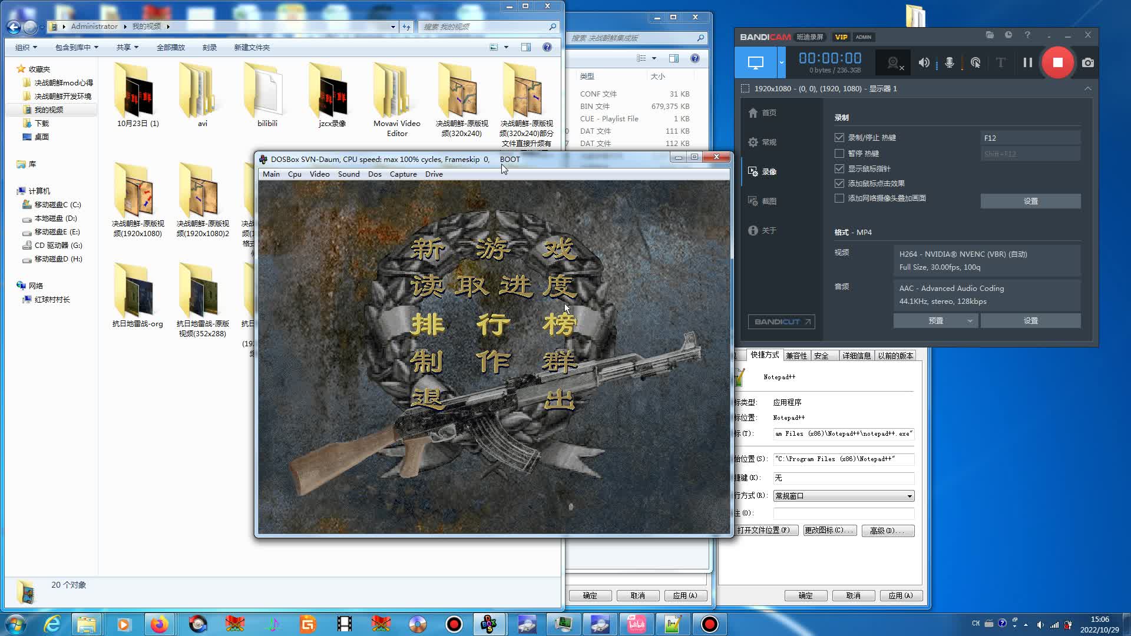Click the Explorer help icon

547,48
